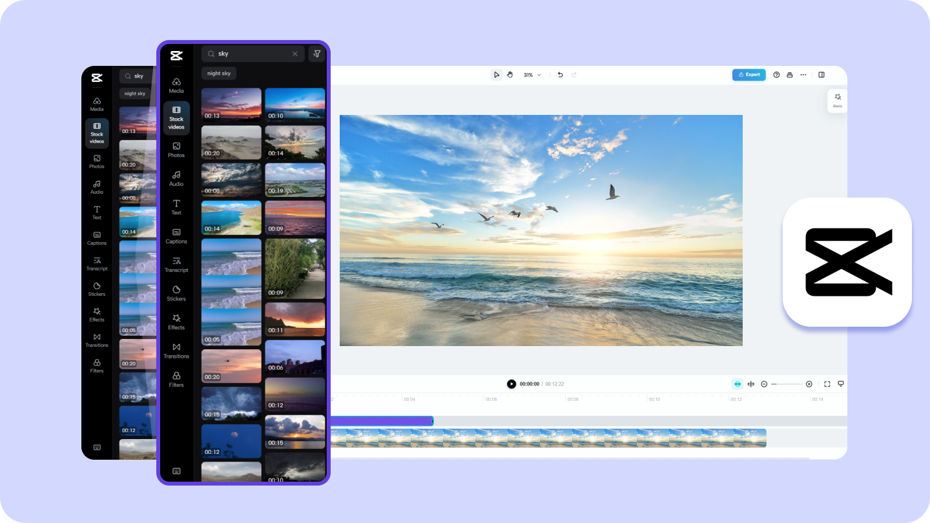The image size is (930, 523).
Task: Open Audio in the back panel sidebar
Action: point(97,187)
